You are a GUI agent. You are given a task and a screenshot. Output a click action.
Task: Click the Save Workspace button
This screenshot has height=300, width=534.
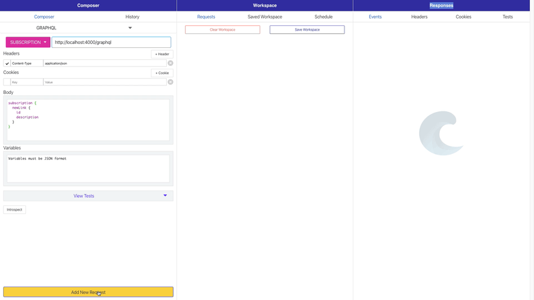pos(307,29)
